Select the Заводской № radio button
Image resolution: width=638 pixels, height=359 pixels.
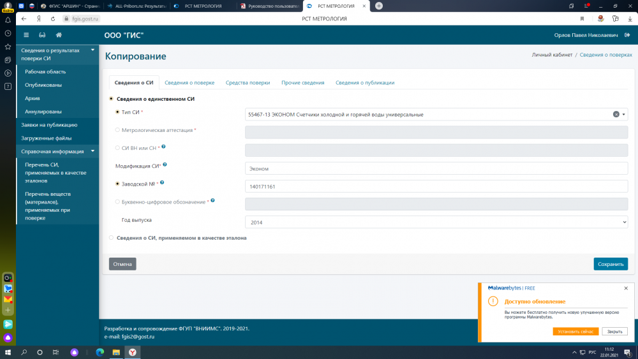[x=117, y=184]
